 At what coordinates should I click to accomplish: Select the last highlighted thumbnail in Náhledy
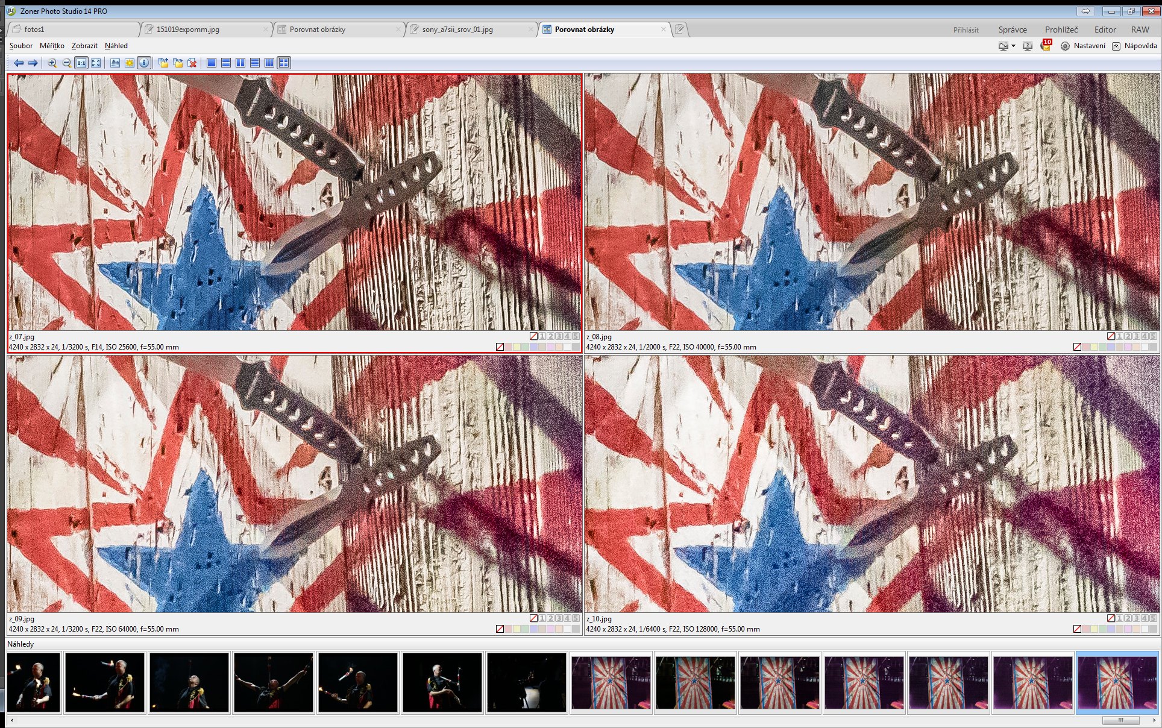tap(1117, 683)
